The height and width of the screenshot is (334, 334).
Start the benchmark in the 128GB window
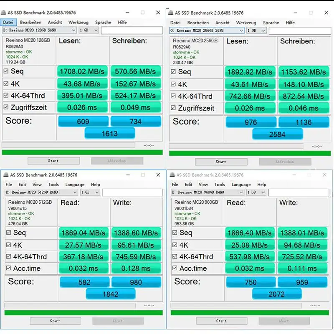click(x=53, y=161)
